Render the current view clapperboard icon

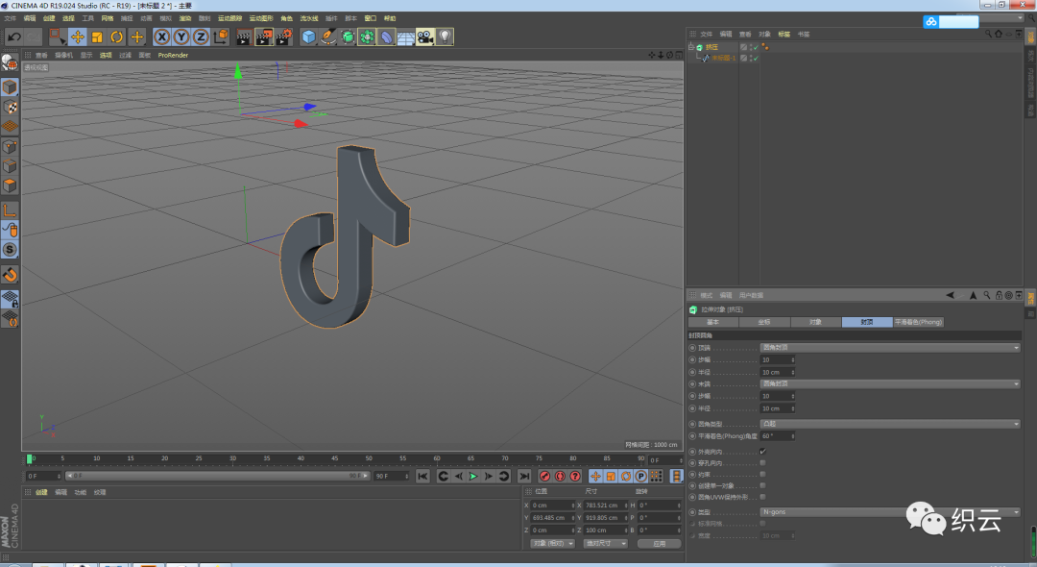pyautogui.click(x=243, y=37)
